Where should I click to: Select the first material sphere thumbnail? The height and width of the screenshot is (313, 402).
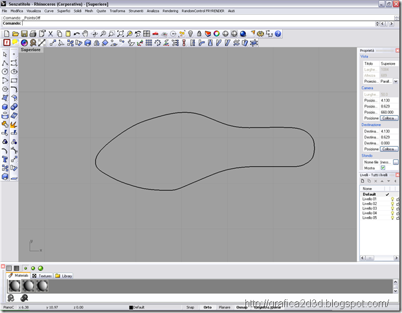click(x=14, y=286)
